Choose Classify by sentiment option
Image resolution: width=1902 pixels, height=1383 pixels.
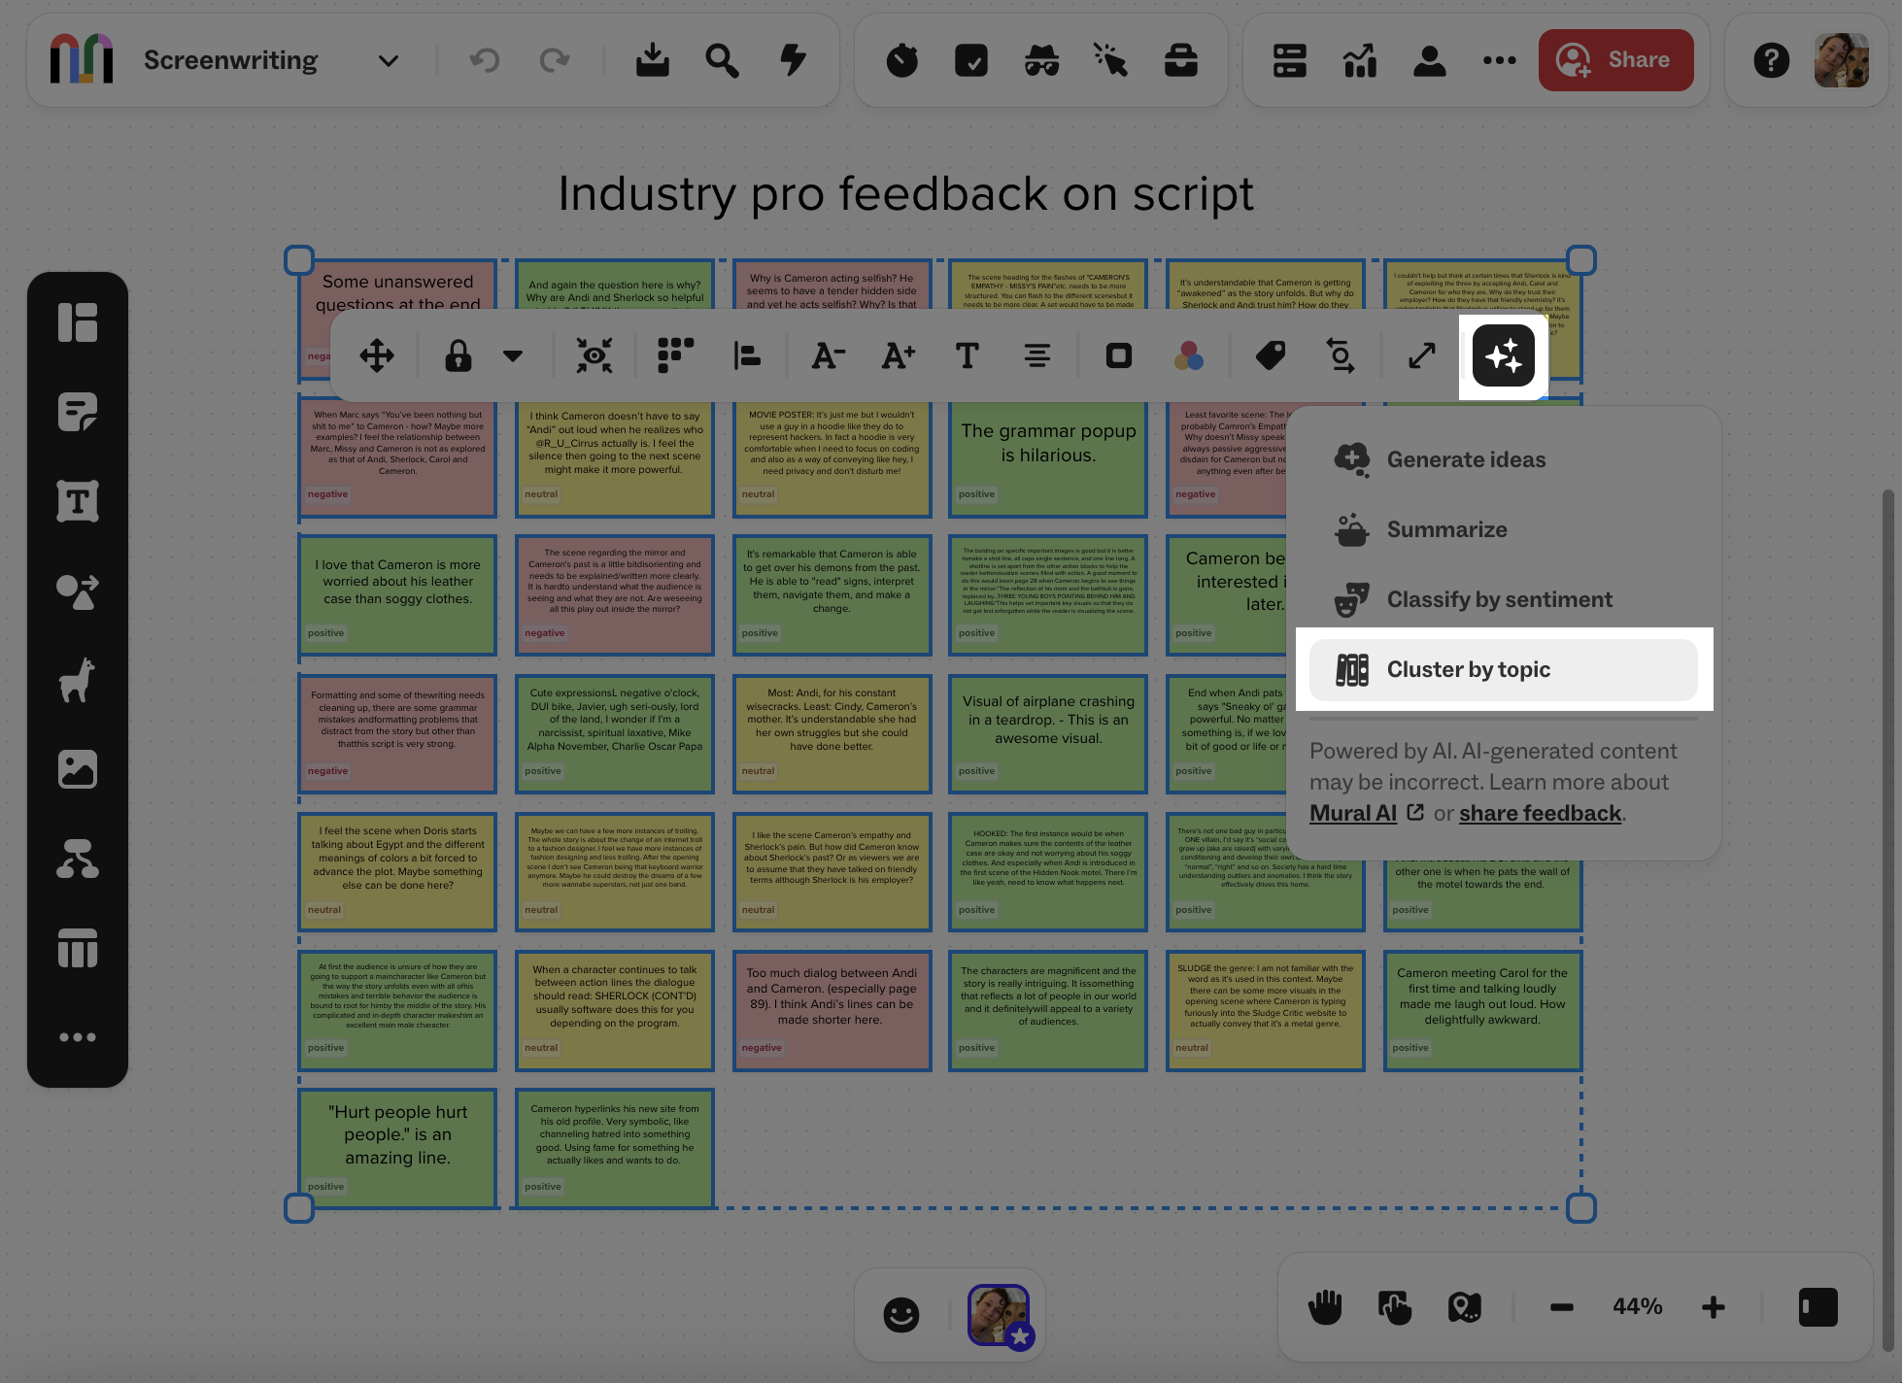(x=1499, y=599)
